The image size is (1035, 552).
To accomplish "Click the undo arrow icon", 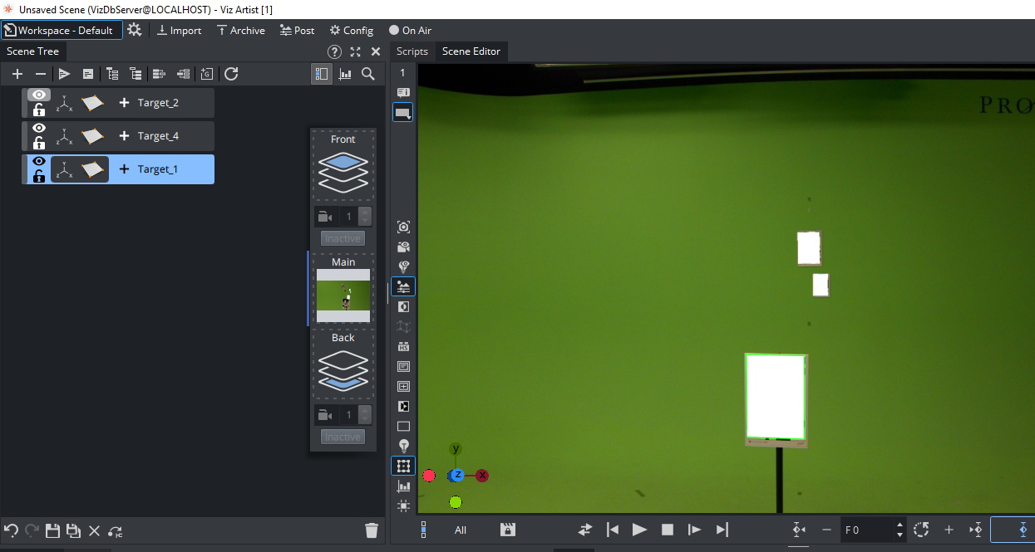I will click(12, 530).
